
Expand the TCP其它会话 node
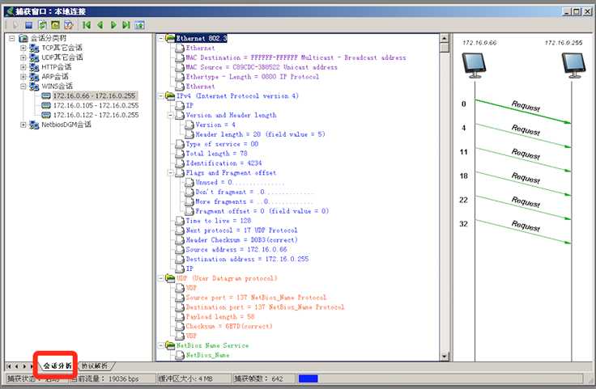[x=23, y=48]
